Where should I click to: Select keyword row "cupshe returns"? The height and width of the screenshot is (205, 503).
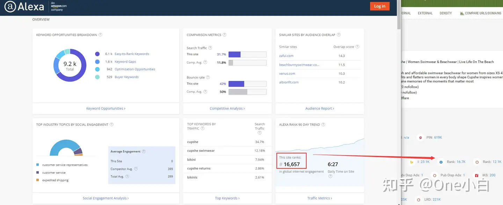pyautogui.click(x=227, y=168)
